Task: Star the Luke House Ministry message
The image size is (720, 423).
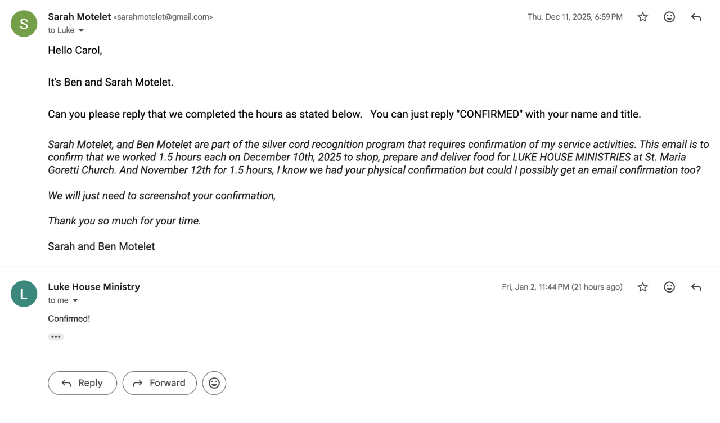Action: pos(642,287)
